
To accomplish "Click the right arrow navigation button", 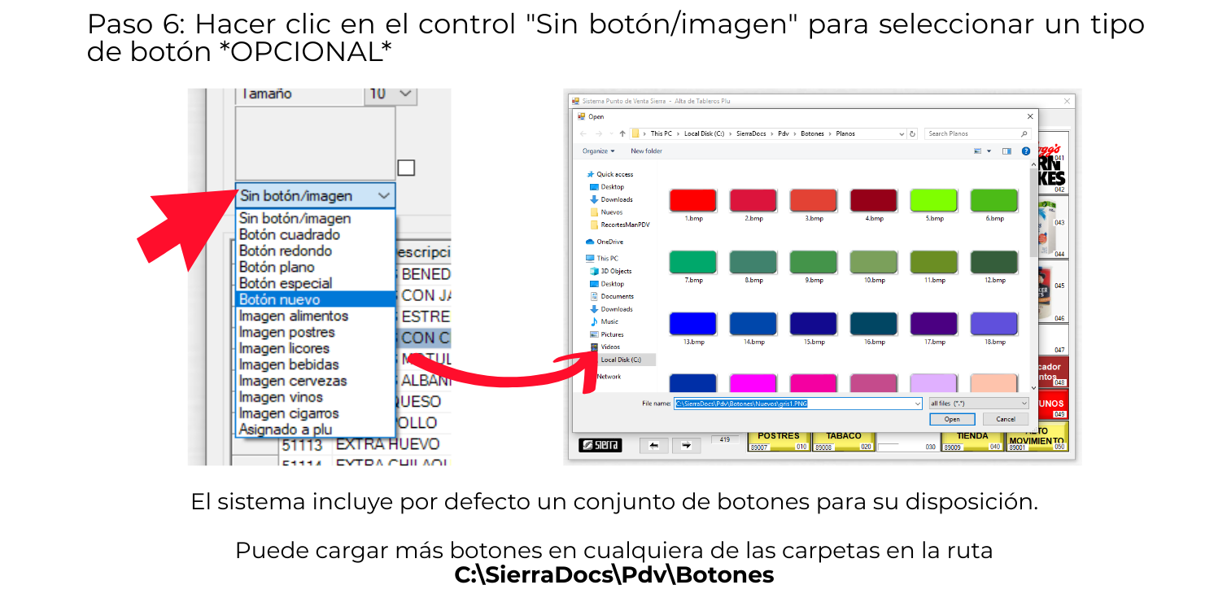I will click(686, 445).
